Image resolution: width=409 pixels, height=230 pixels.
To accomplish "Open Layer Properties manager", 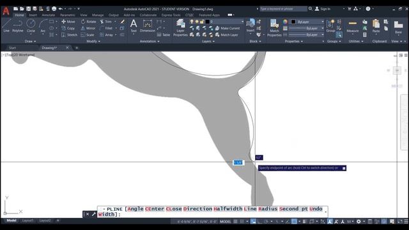I will 180,27.
